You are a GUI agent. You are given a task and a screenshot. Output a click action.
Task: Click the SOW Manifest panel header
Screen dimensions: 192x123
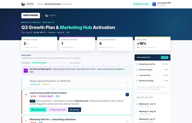[152, 57]
